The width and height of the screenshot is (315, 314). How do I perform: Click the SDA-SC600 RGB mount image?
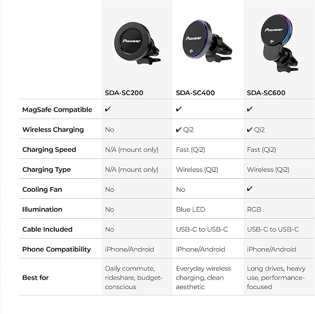pyautogui.click(x=280, y=43)
